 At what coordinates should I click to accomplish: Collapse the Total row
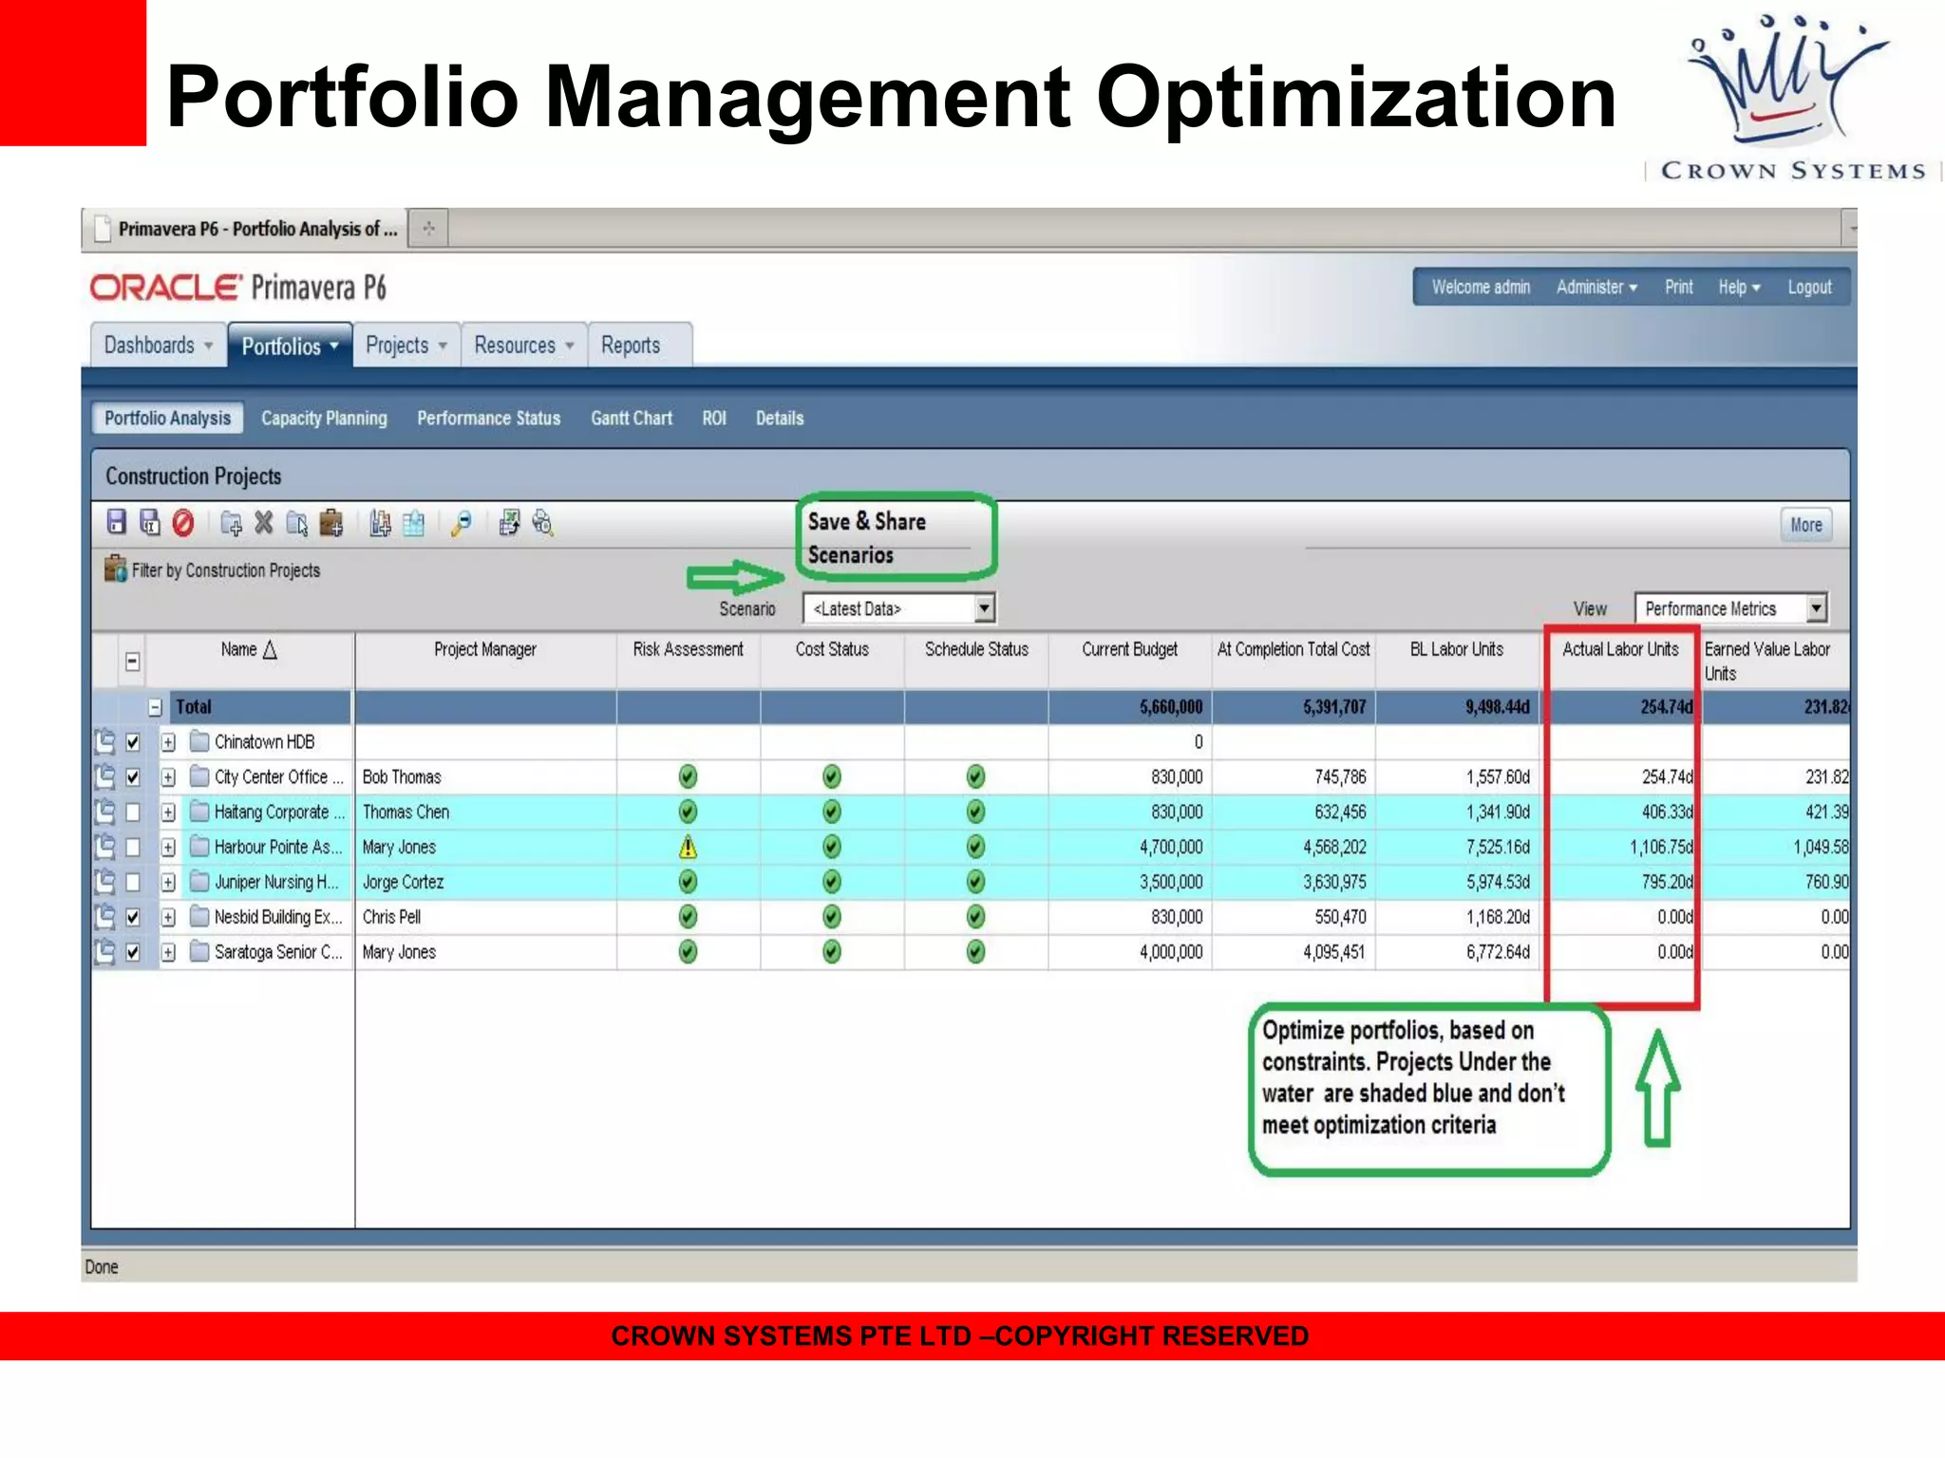click(155, 707)
